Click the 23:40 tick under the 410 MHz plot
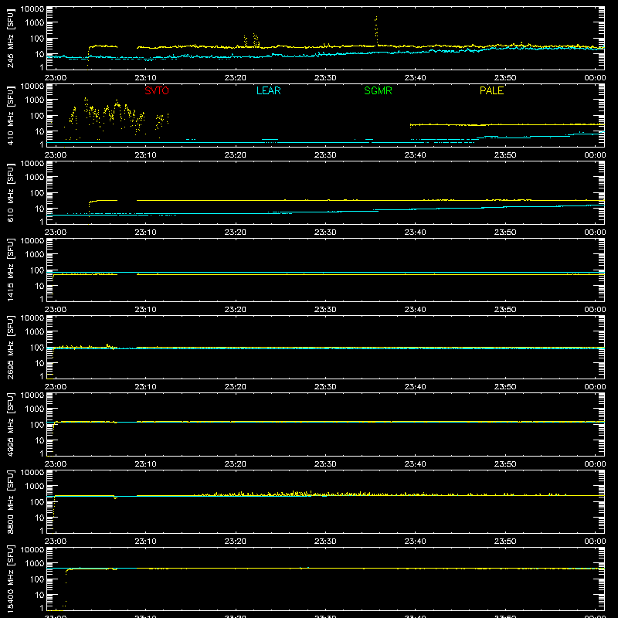This screenshot has height=618, width=618. click(415, 155)
